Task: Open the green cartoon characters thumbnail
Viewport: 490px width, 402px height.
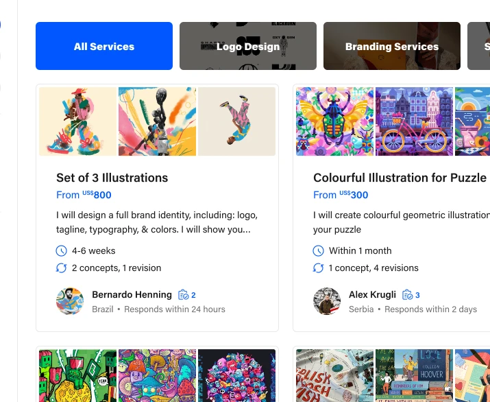Action: tap(77, 375)
